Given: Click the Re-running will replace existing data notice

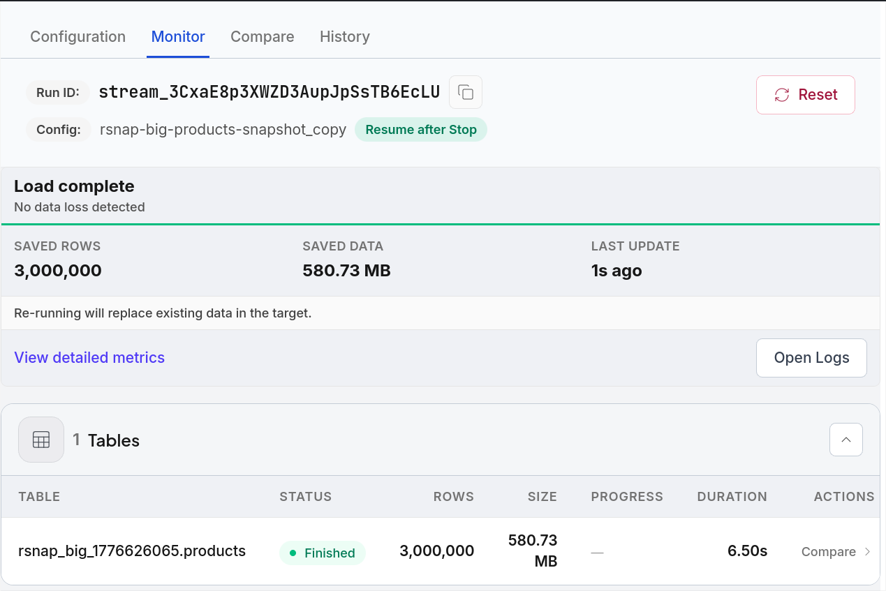Looking at the screenshot, I should (x=163, y=313).
